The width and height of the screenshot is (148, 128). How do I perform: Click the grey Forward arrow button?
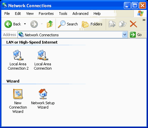tap(34, 24)
